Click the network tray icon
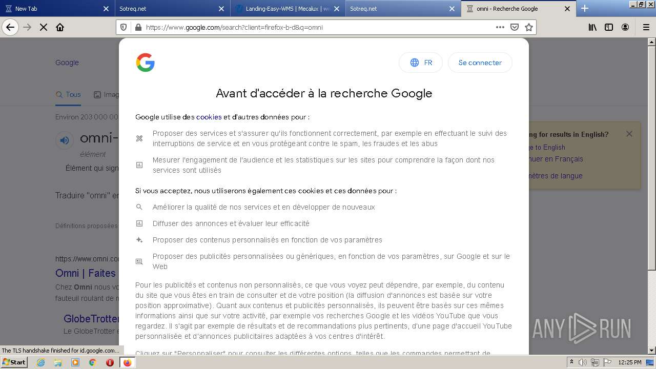Screen dimensions: 656x369 pyautogui.click(x=594, y=362)
